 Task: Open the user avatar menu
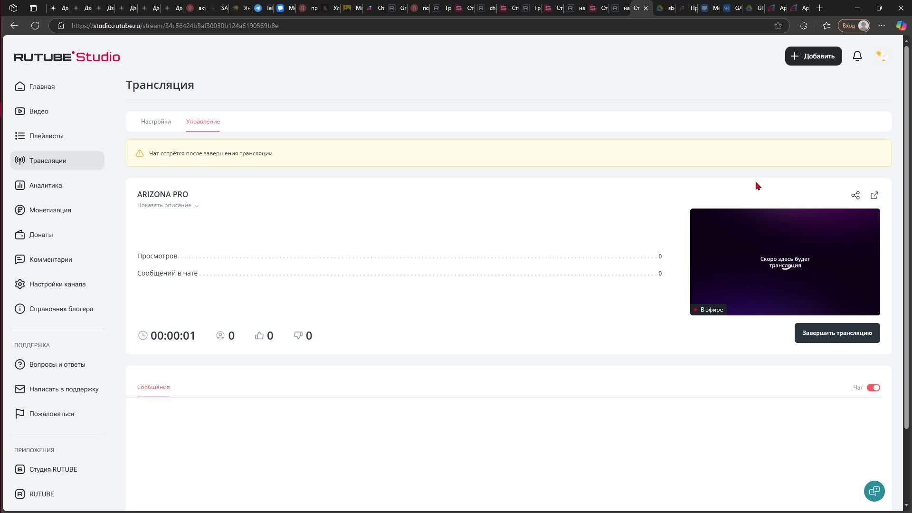point(881,56)
